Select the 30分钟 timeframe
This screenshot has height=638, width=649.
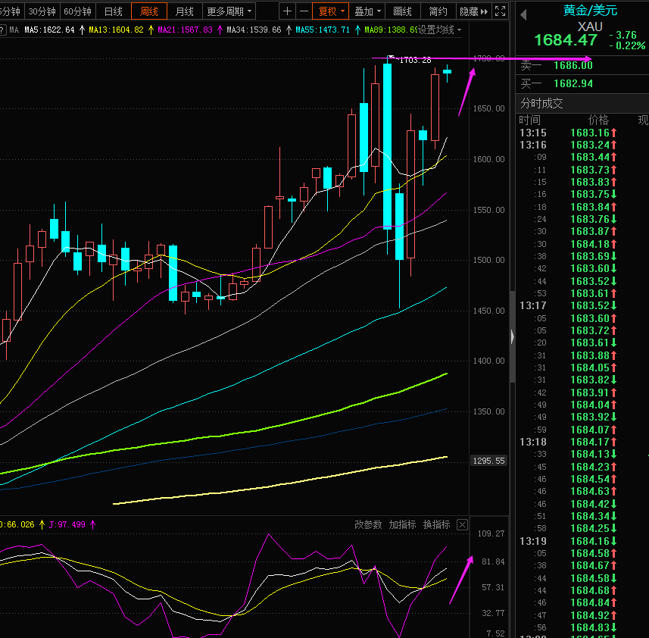point(42,11)
